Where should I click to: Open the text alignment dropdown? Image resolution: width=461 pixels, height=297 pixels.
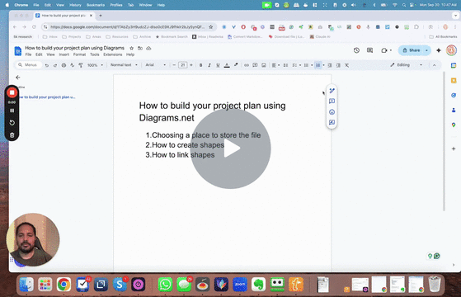(x=275, y=65)
